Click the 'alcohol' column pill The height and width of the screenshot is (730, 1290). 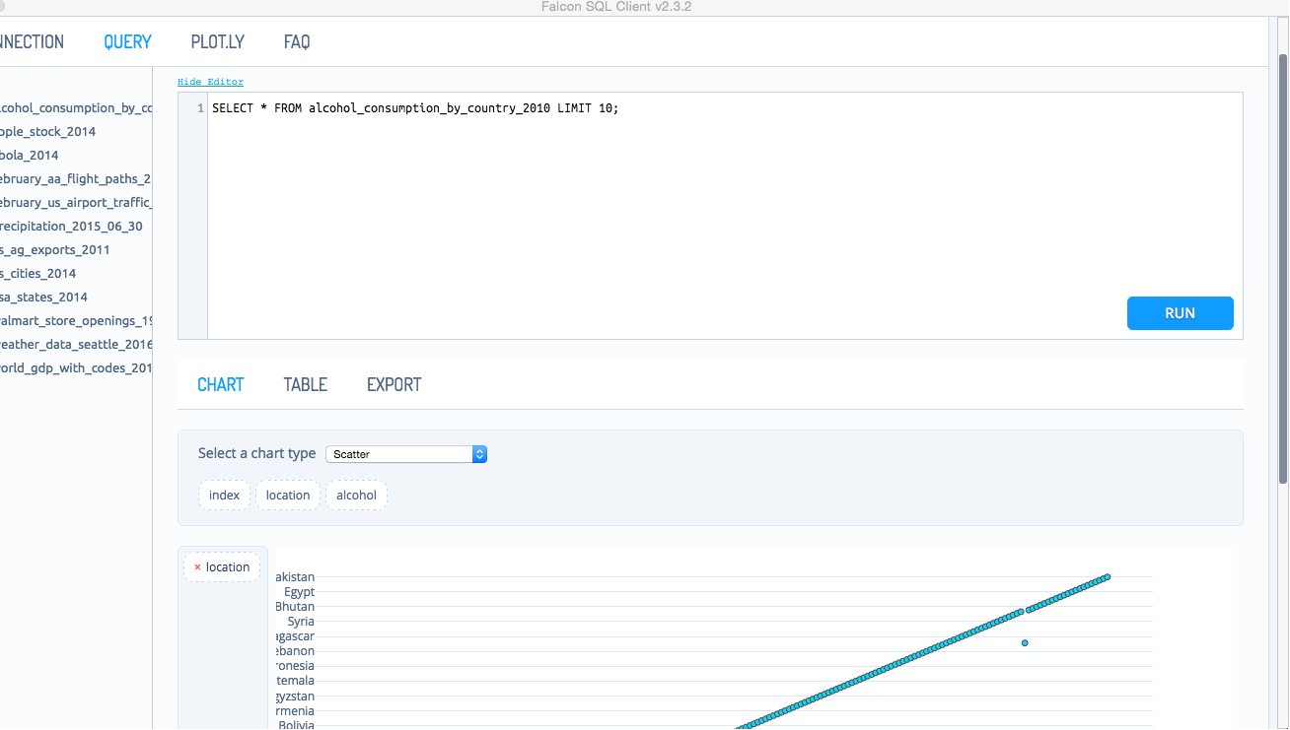tap(356, 495)
